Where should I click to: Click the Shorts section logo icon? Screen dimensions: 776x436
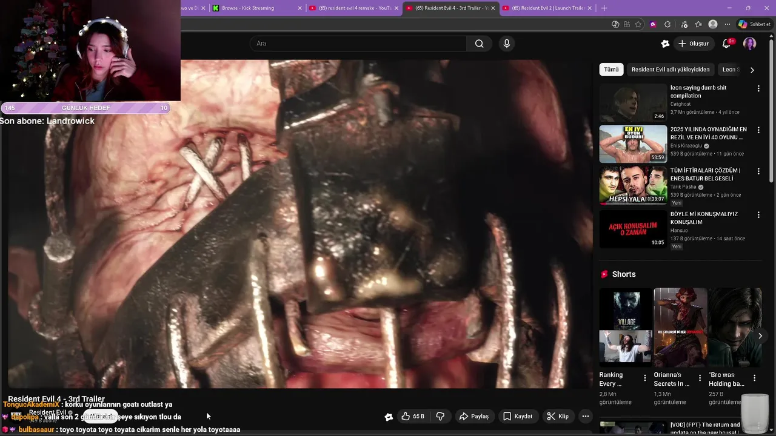pyautogui.click(x=604, y=274)
